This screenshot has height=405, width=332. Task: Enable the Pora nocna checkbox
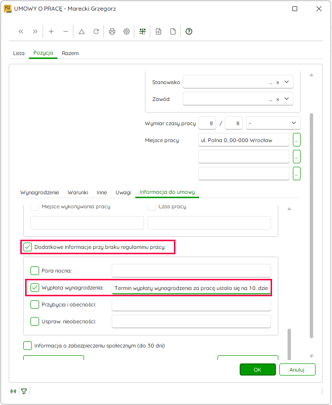coord(35,271)
